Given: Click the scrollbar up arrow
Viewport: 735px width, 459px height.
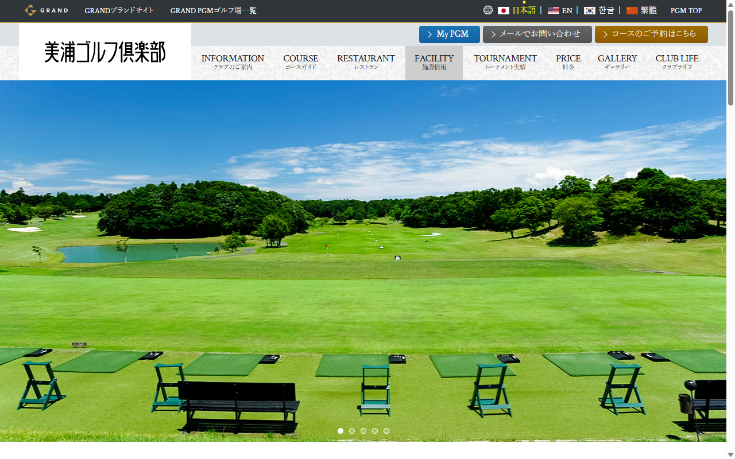Looking at the screenshot, I should (x=730, y=4).
